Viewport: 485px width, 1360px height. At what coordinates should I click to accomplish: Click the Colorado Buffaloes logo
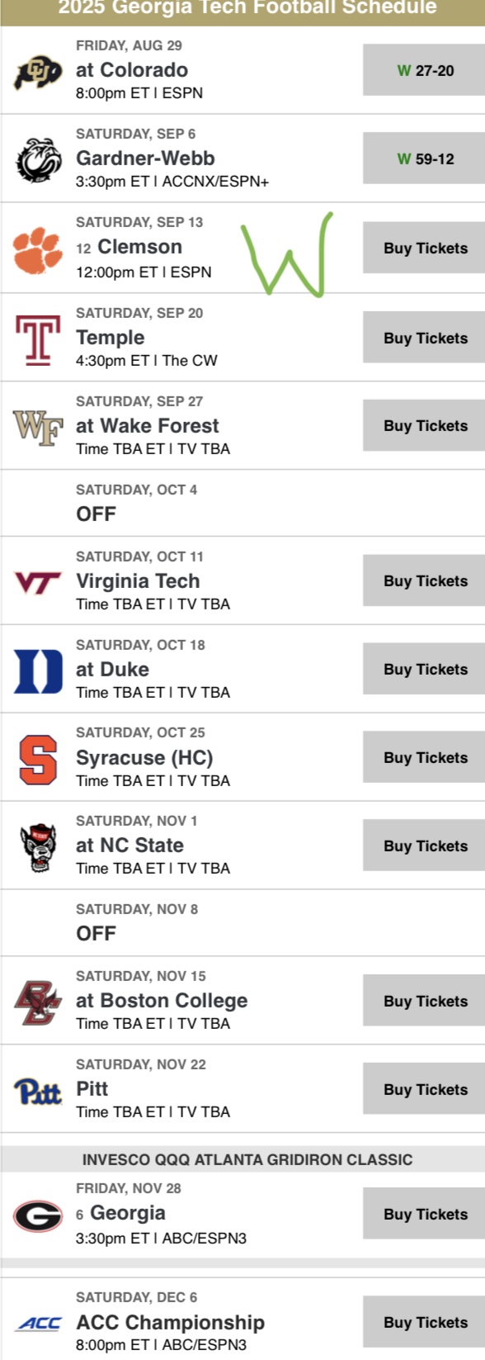38,71
